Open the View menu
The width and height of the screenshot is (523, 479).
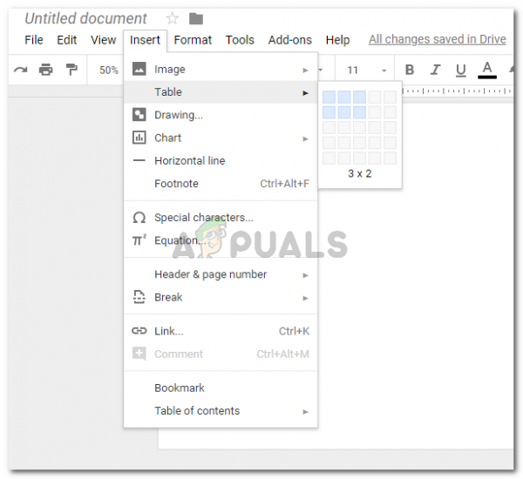104,40
